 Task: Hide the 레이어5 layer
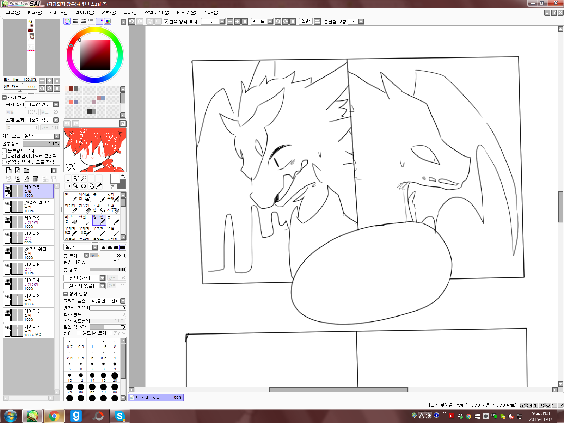tap(7, 188)
